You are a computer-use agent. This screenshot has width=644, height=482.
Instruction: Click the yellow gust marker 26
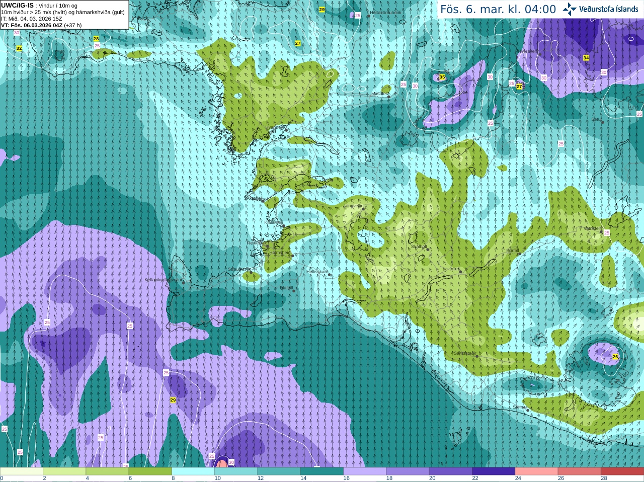[x=615, y=357]
